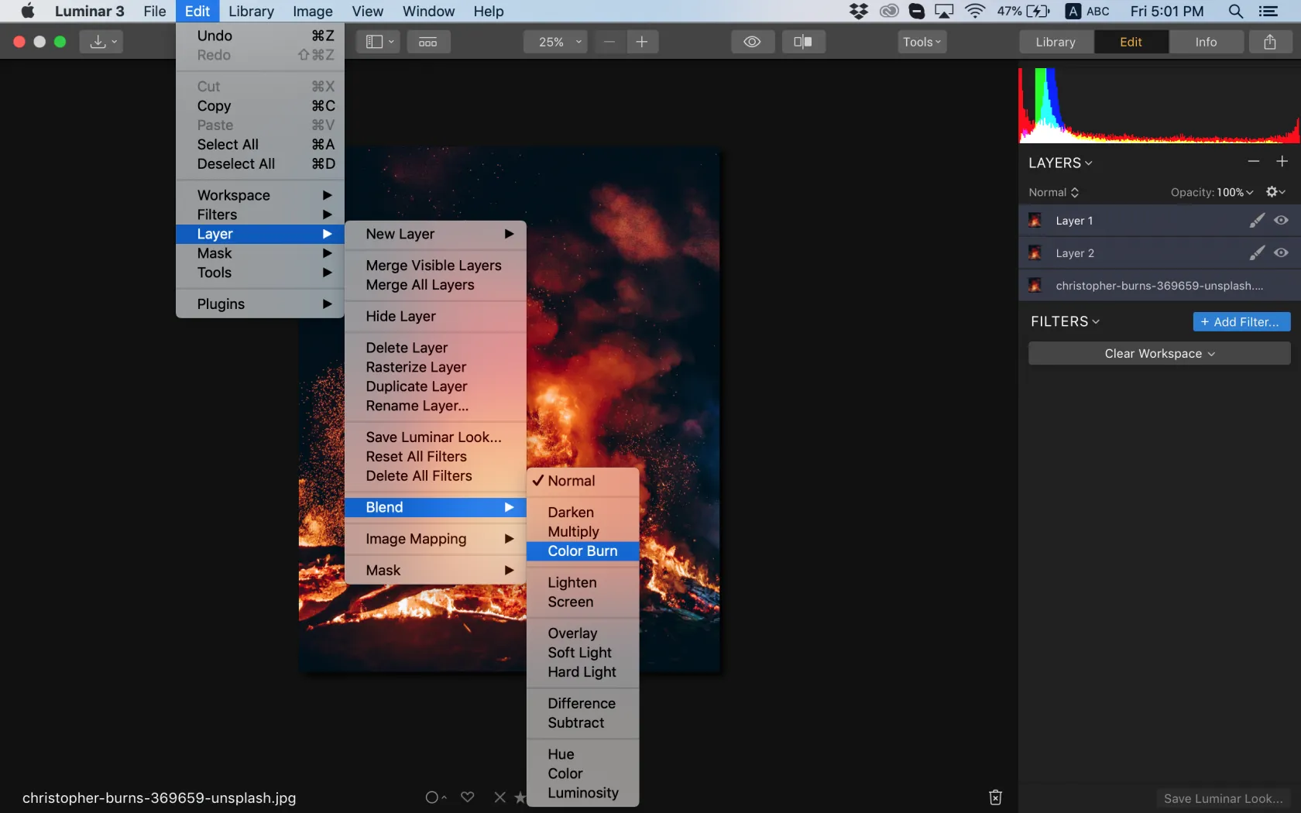Choose Color Burn blend mode
Screen dimensions: 1301x813
[x=582, y=551]
